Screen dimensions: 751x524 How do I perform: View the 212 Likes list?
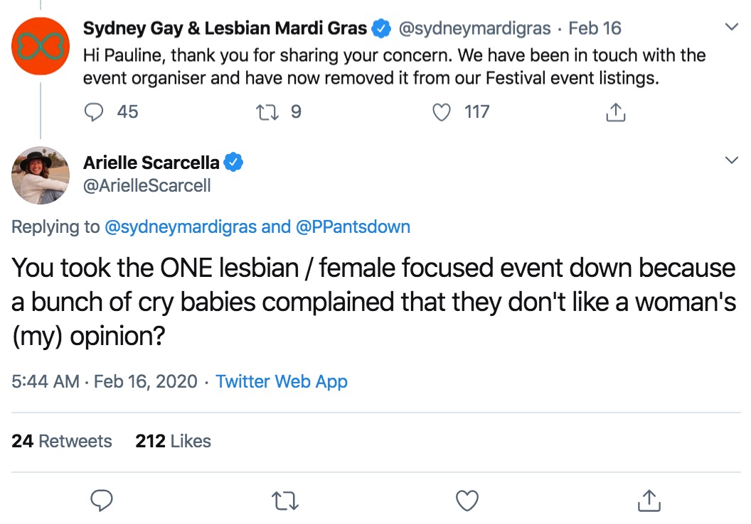[173, 441]
